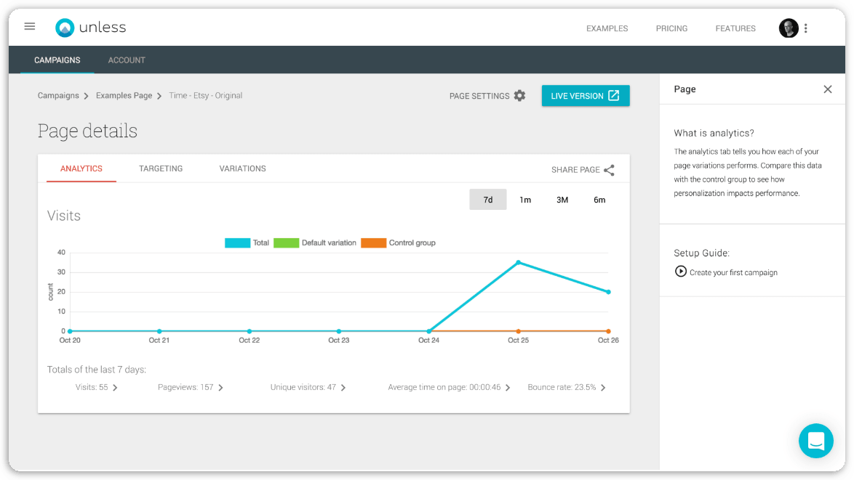Switch to the Targeting tab

point(161,168)
